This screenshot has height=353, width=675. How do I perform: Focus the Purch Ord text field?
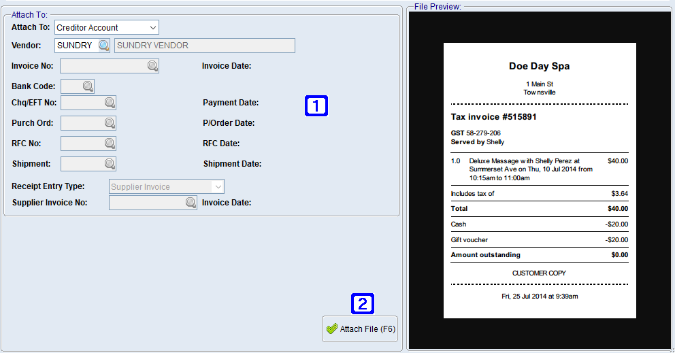pos(81,123)
